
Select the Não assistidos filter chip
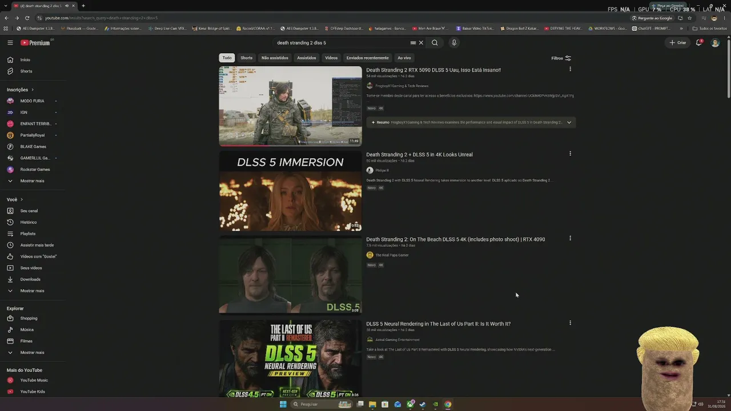[x=275, y=58]
